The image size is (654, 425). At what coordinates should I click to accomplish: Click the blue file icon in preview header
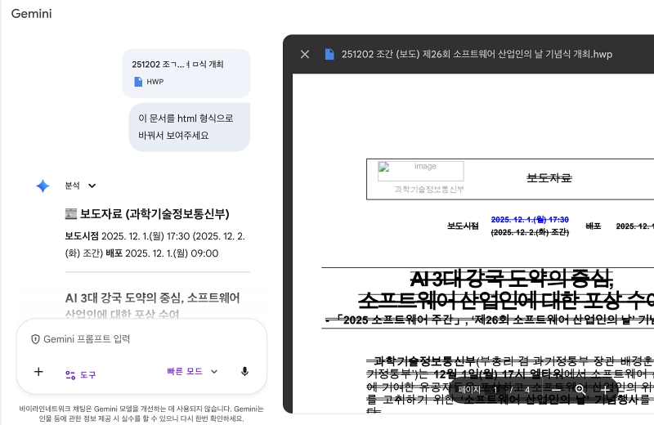pyautogui.click(x=329, y=54)
